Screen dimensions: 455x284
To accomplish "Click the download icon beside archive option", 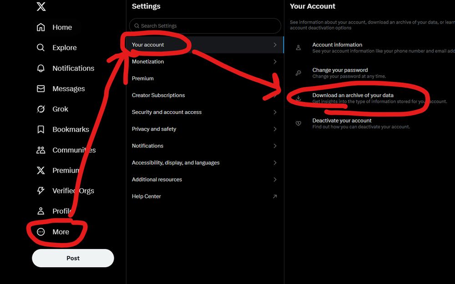I will (298, 98).
